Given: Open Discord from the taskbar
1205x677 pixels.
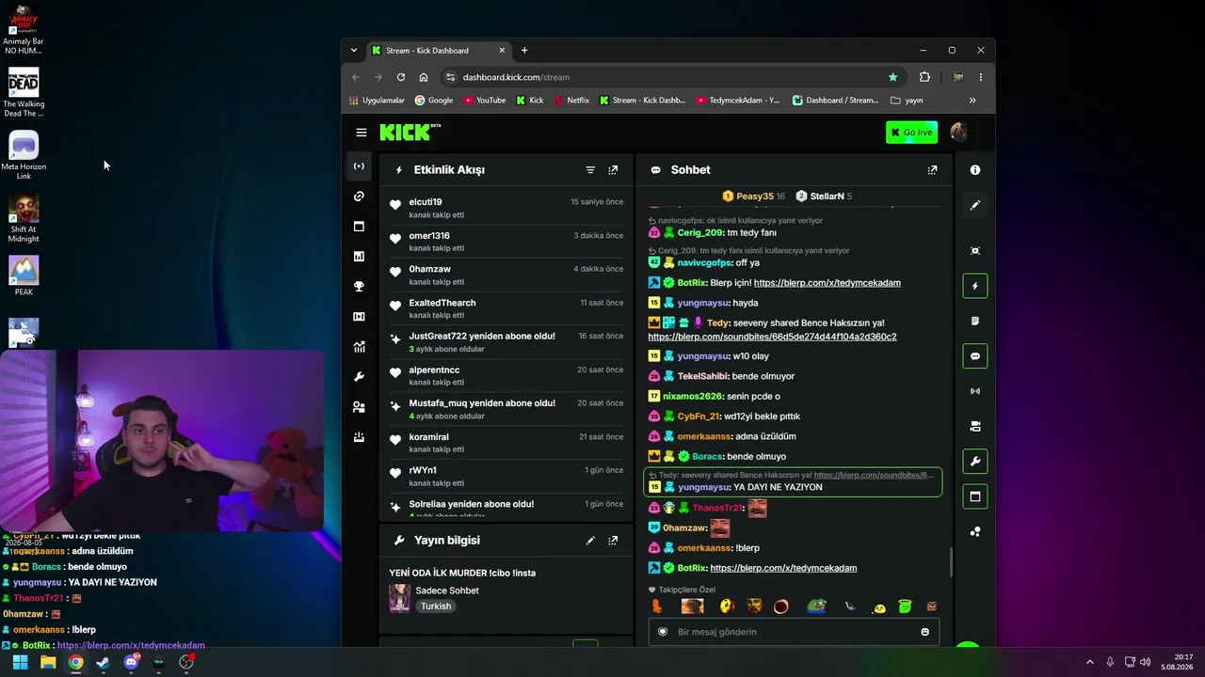Looking at the screenshot, I should [131, 662].
